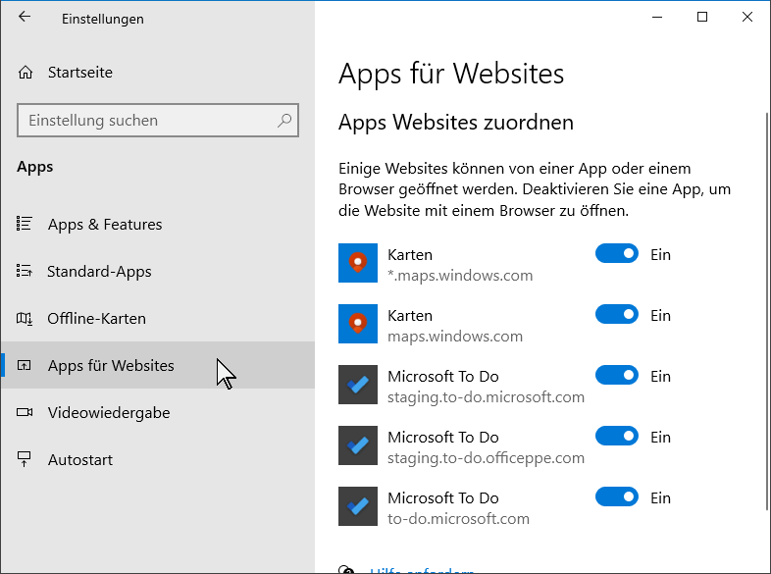Viewport: 771px width, 574px height.
Task: Click To Do icon for to-do.microsoft.com
Action: tap(358, 506)
